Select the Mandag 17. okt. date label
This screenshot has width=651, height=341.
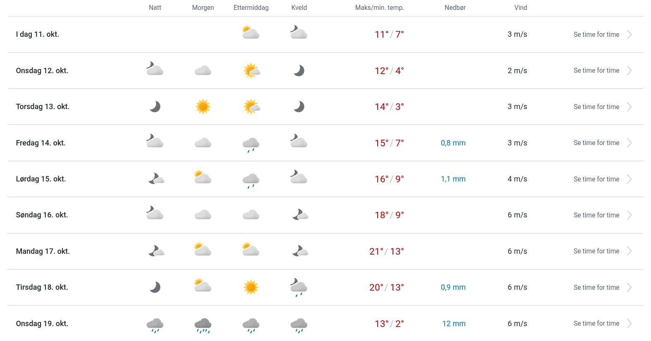(43, 251)
